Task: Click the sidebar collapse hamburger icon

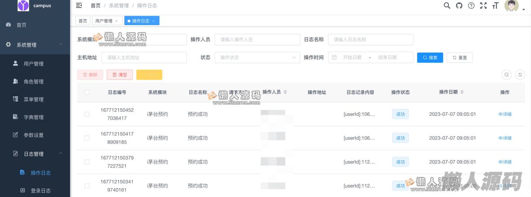Action: 79,5
